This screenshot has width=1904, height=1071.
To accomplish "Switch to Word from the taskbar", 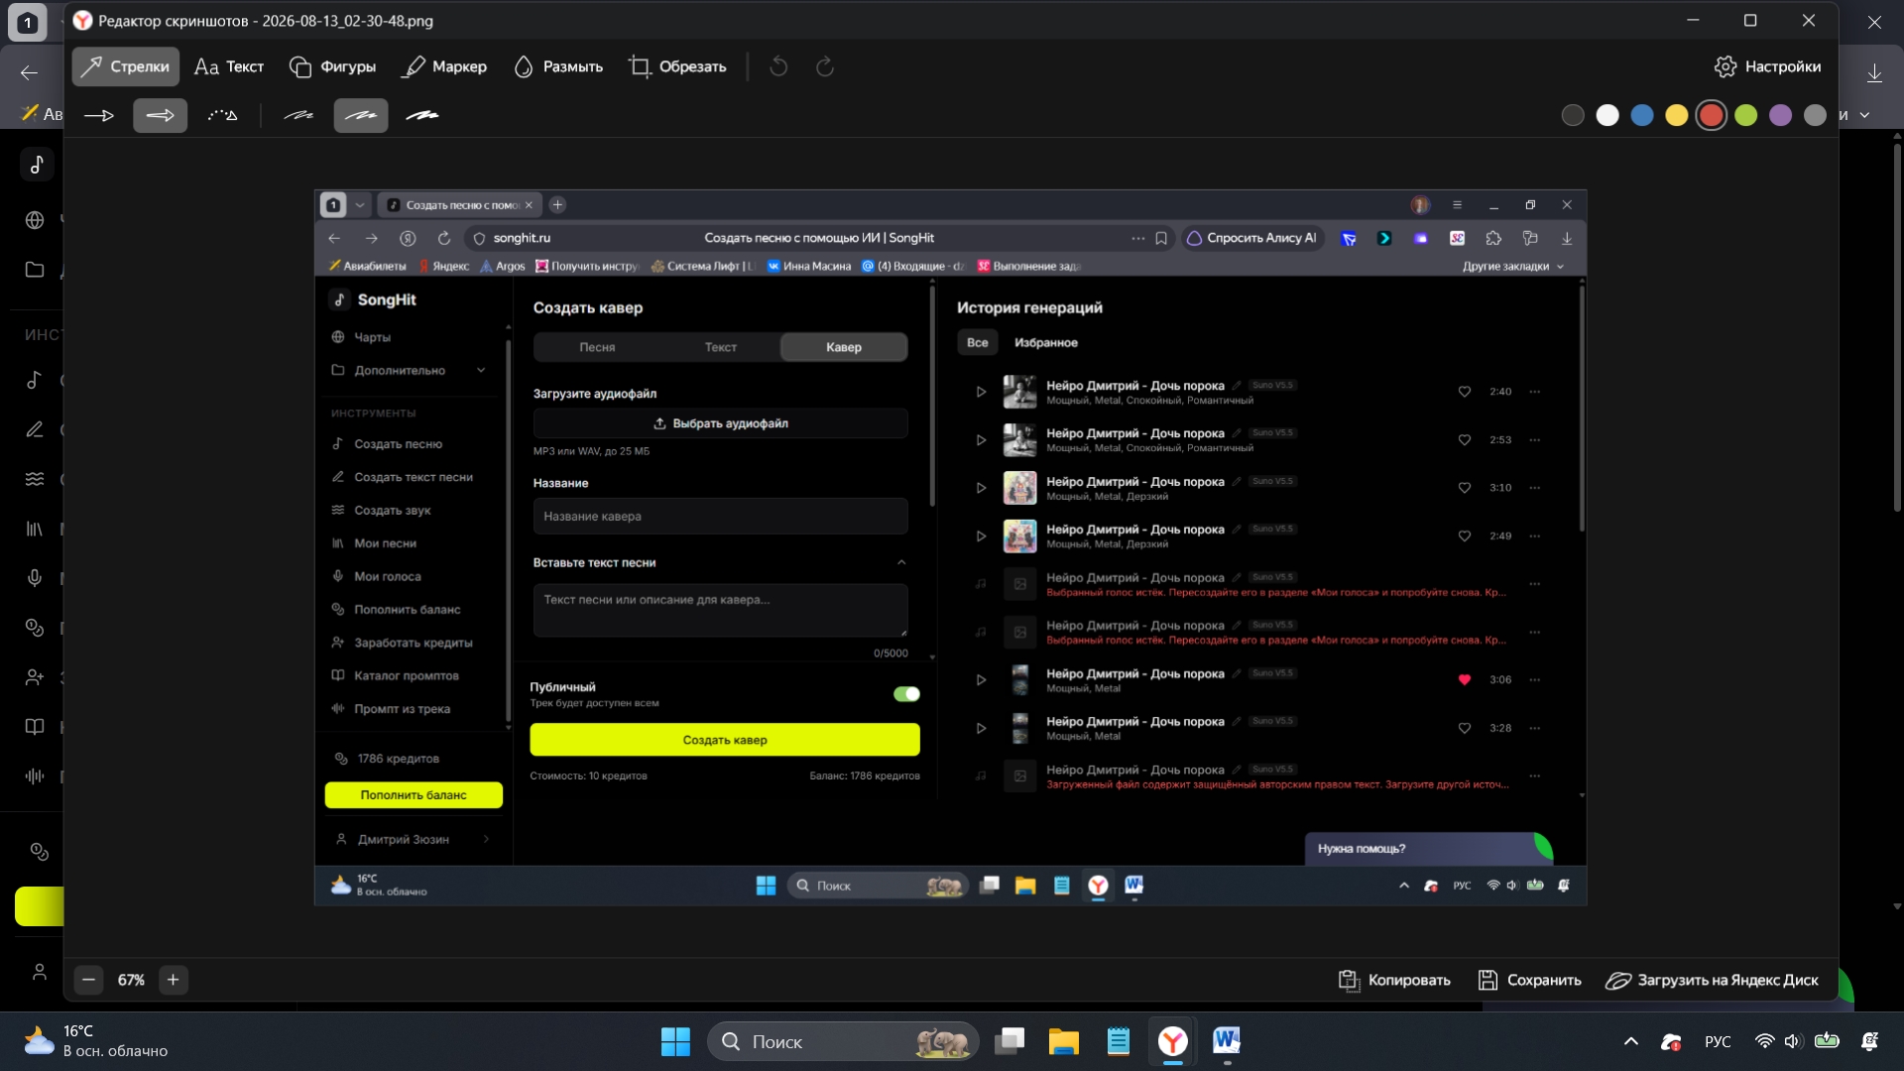I will click(1227, 1041).
